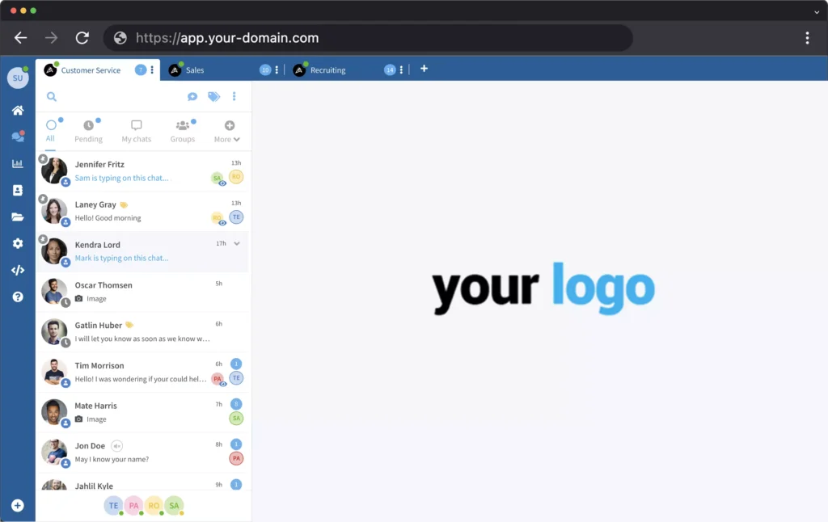Open the Reports analytics icon in sidebar
This screenshot has width=828, height=522.
click(x=17, y=163)
